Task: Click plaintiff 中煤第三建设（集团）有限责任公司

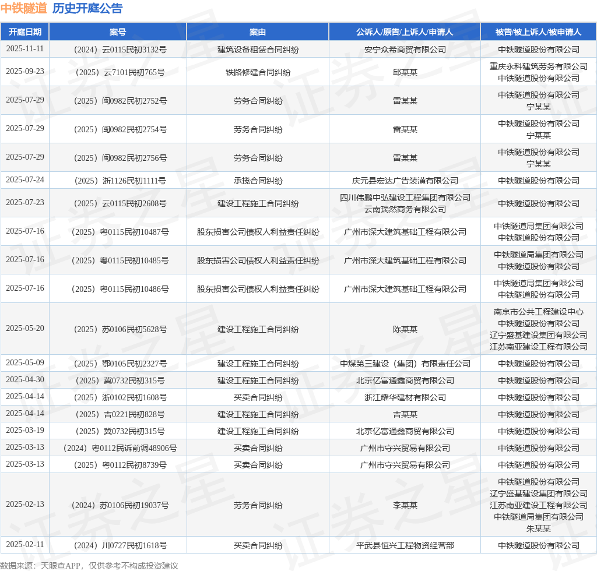Action: pos(405,364)
